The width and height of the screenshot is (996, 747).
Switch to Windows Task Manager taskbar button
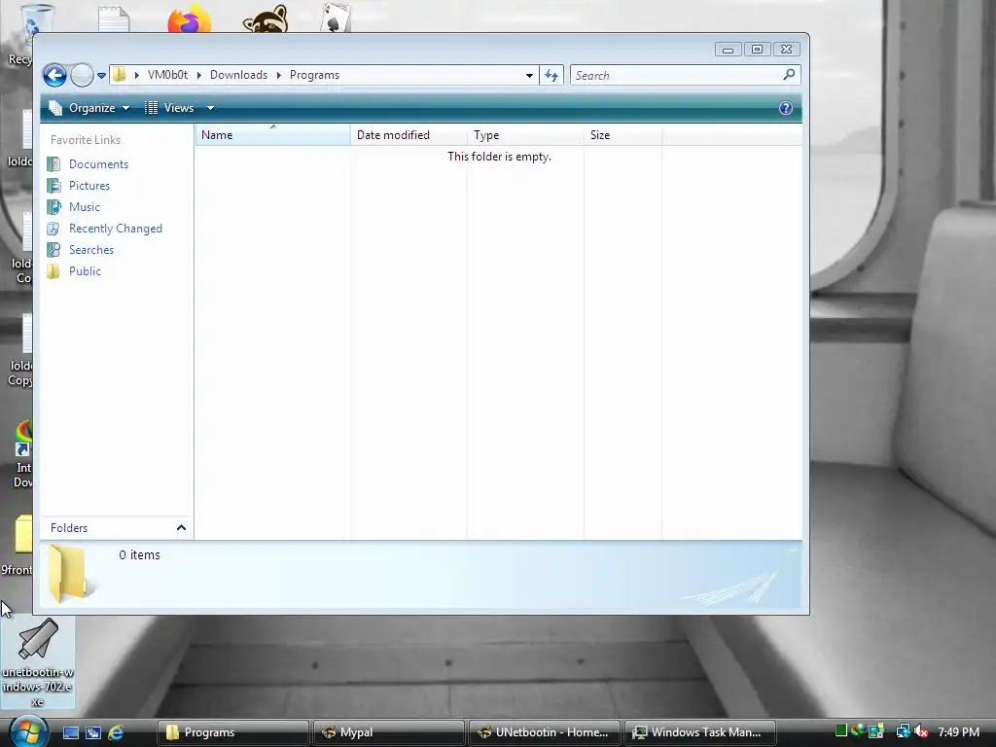click(700, 732)
